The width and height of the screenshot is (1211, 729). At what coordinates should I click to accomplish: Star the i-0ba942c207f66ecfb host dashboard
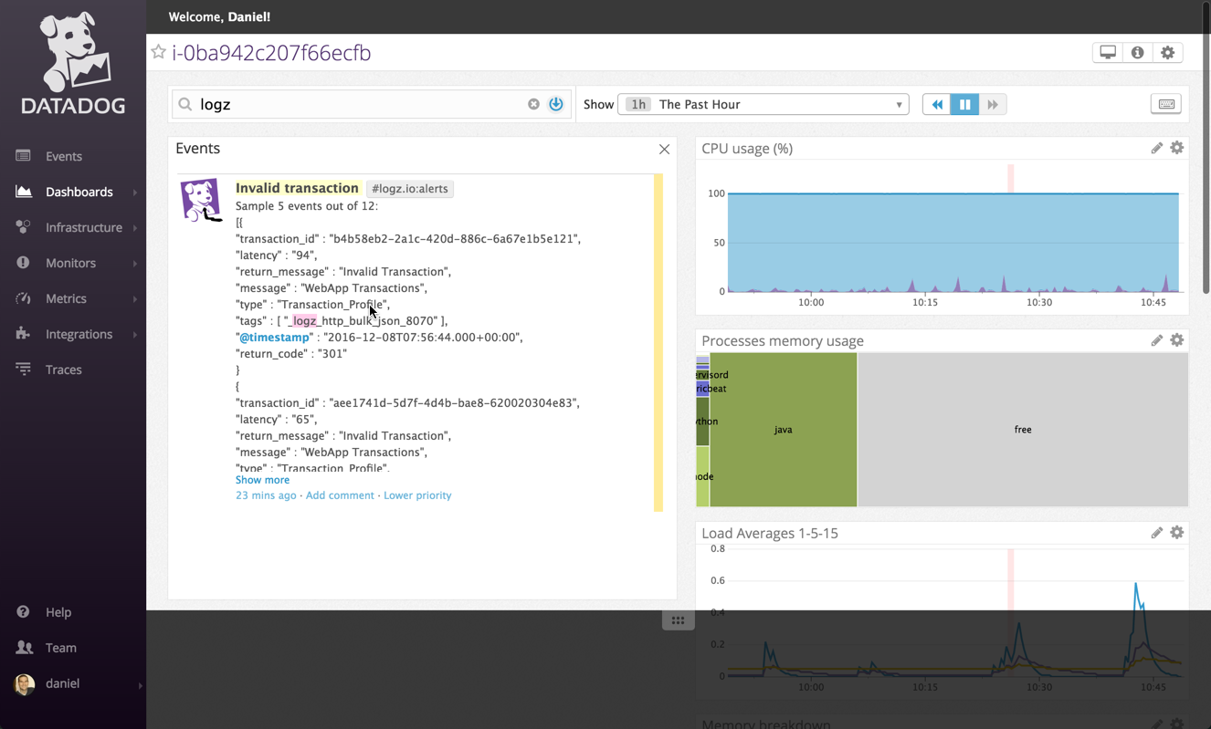[159, 52]
